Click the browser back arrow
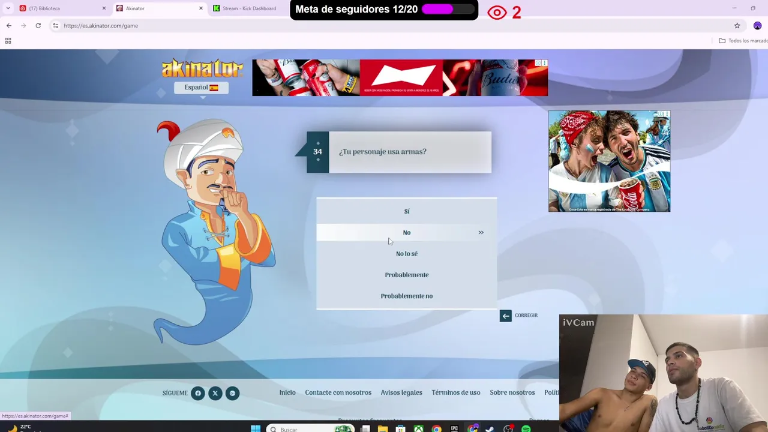This screenshot has width=768, height=432. [9, 26]
